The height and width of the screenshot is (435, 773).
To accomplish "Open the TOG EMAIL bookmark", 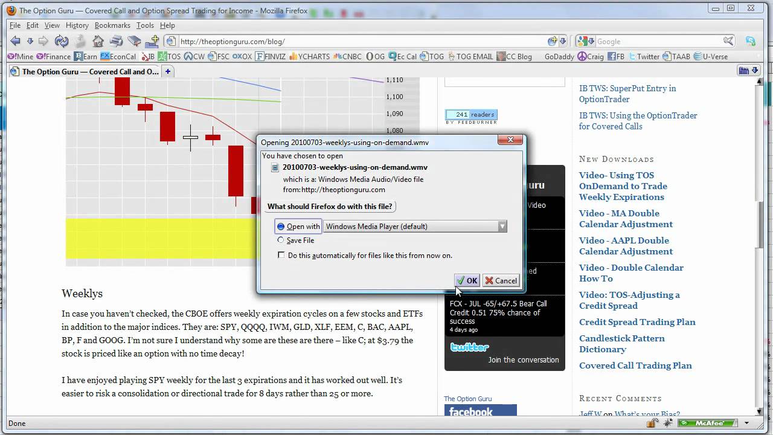I will pos(469,56).
